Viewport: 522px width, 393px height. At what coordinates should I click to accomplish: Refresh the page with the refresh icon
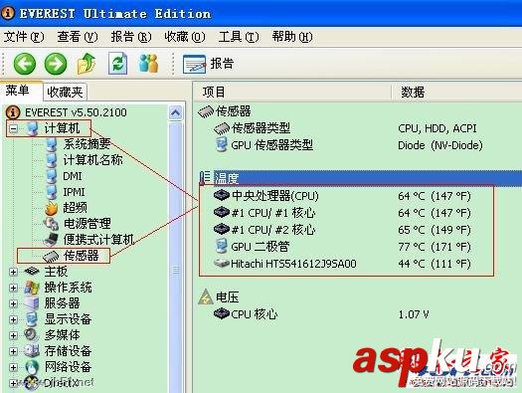coord(118,64)
